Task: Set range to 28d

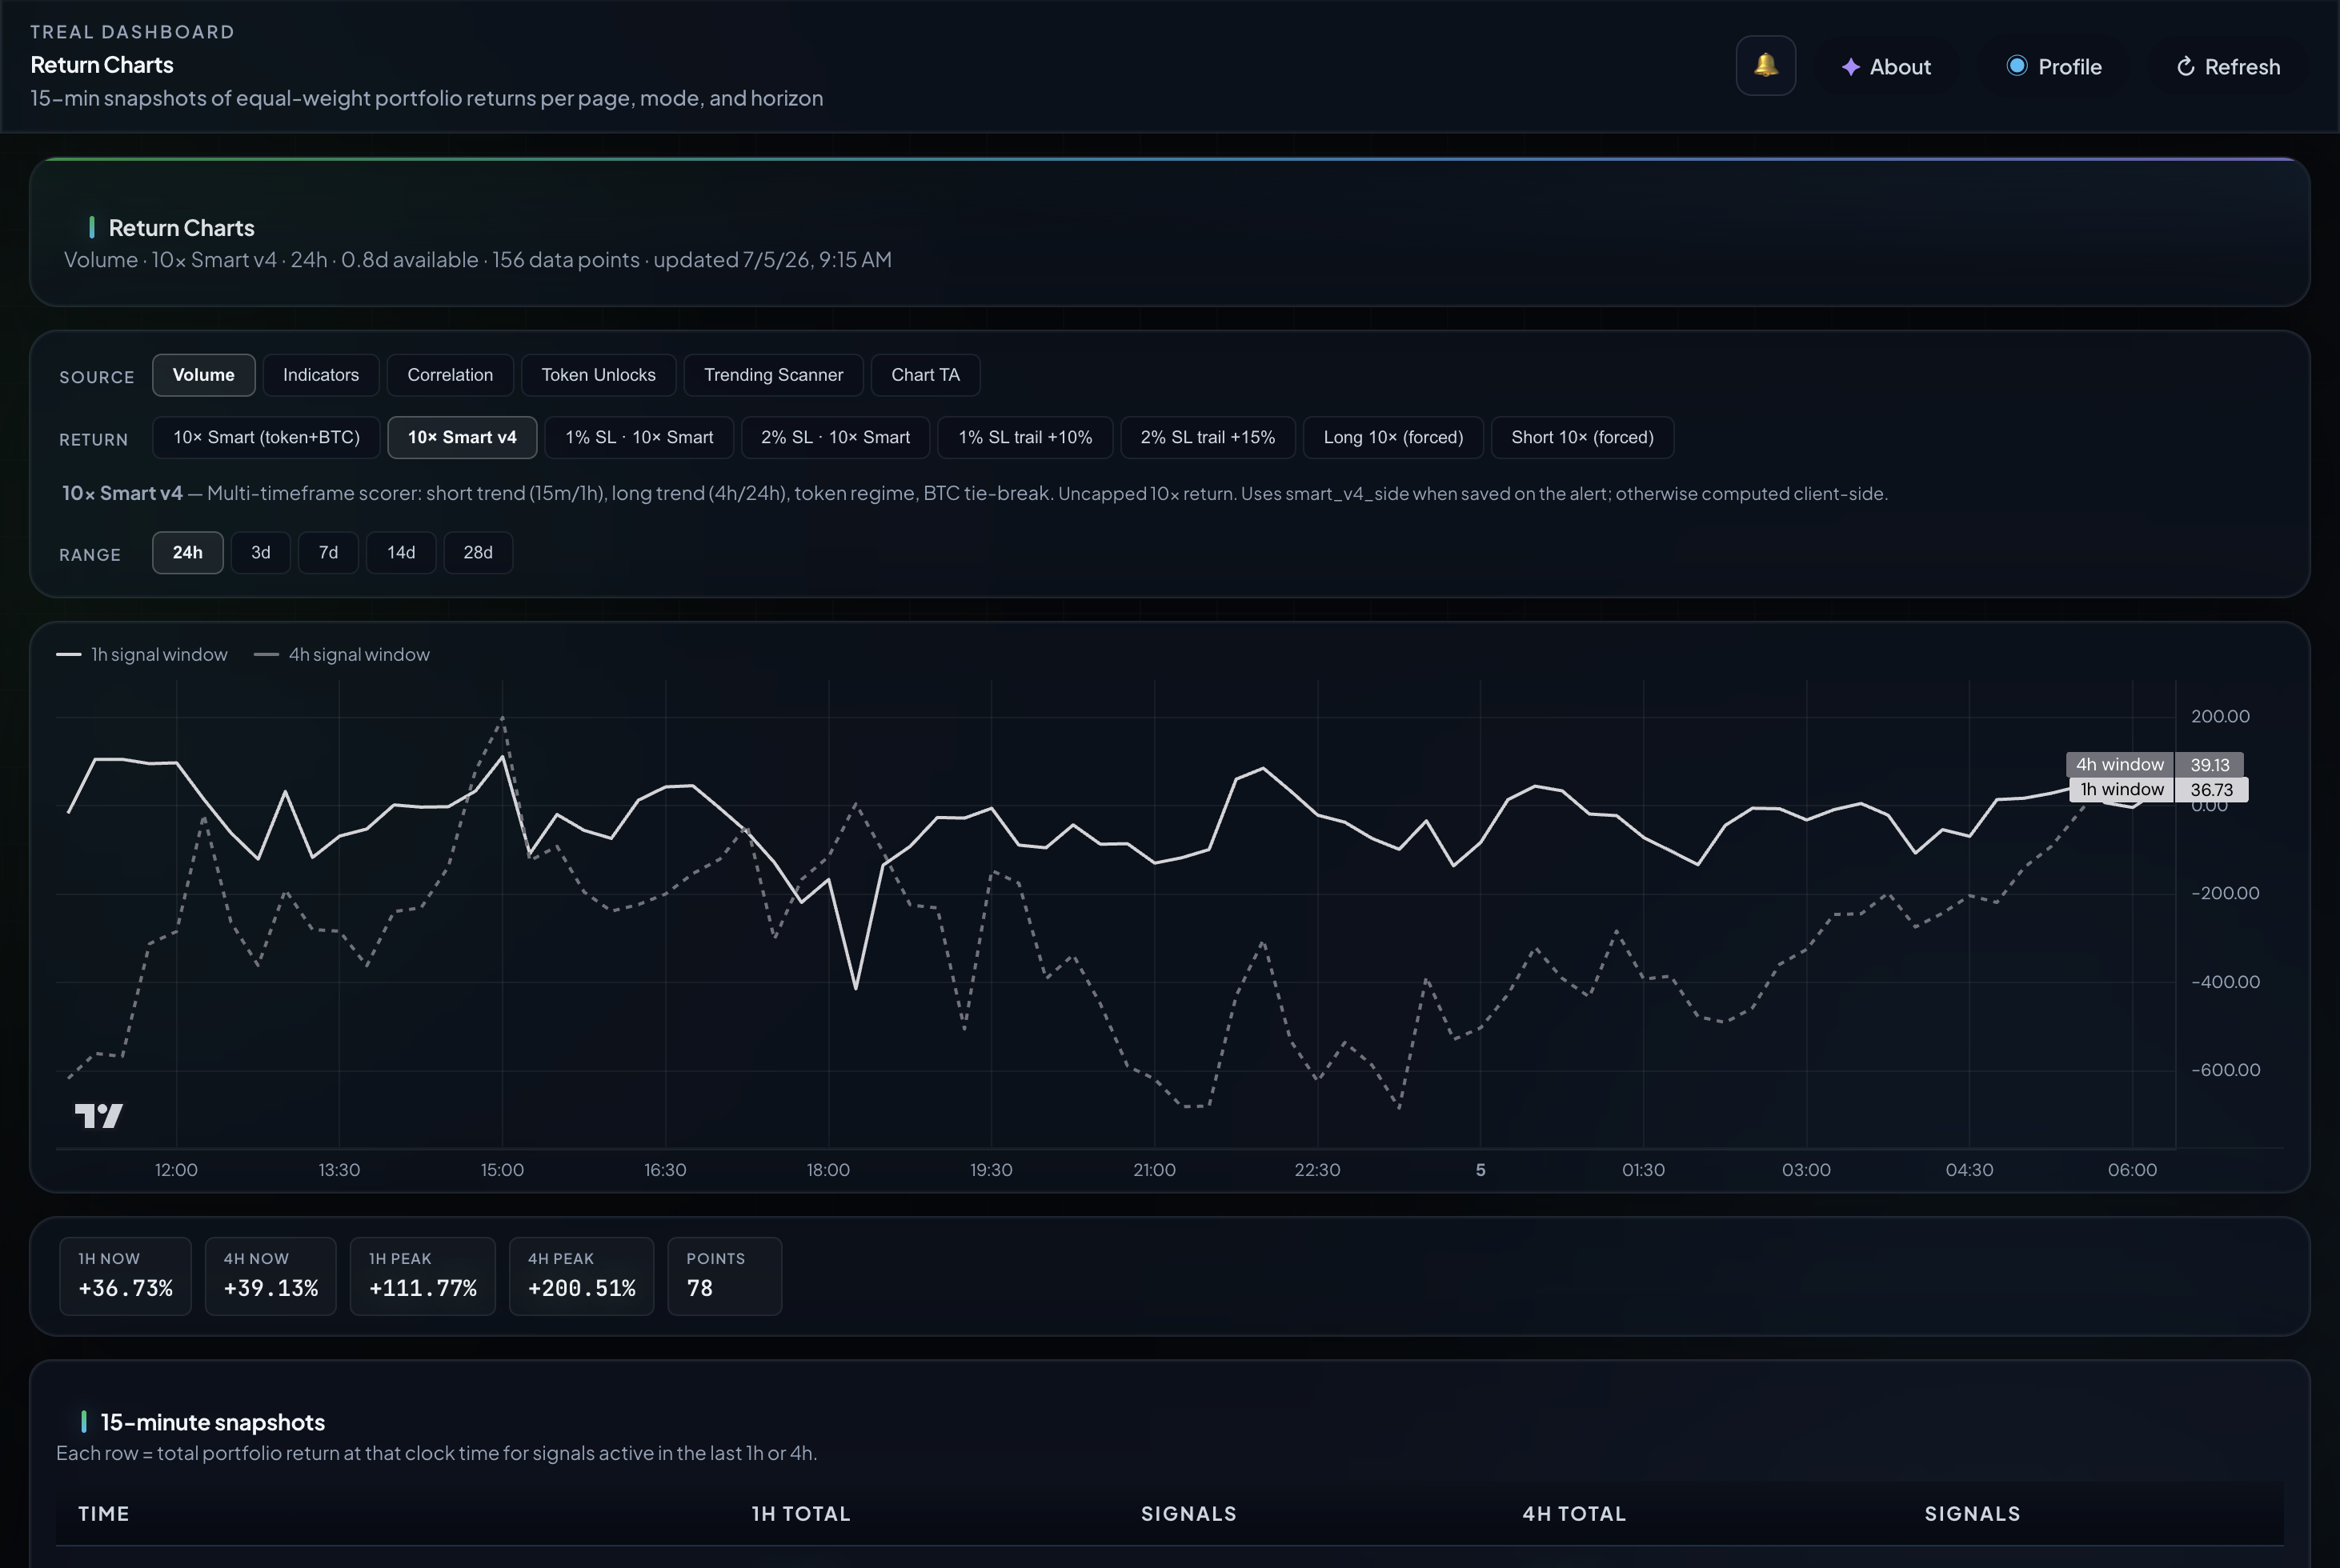Action: (479, 553)
